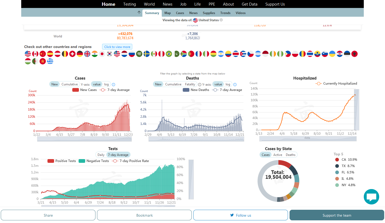Choose the Ukraine flag icon
Screen dimensions: 385x223
point(332,54)
